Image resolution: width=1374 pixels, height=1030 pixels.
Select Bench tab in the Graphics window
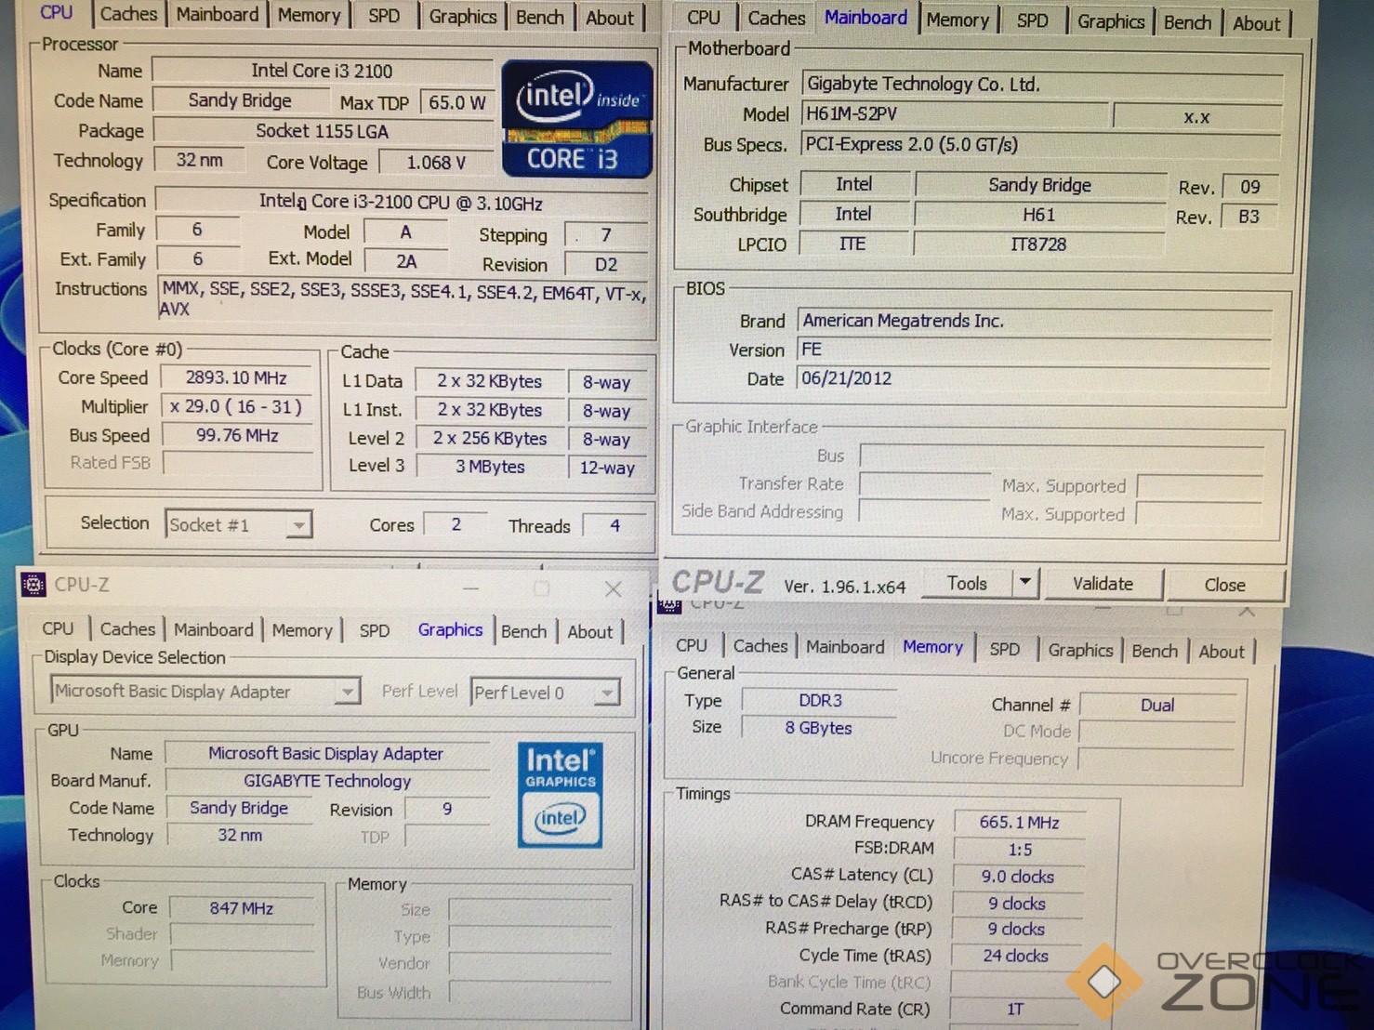coord(523,631)
